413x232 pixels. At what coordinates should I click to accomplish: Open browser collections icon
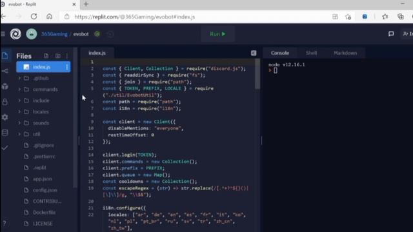point(401,17)
